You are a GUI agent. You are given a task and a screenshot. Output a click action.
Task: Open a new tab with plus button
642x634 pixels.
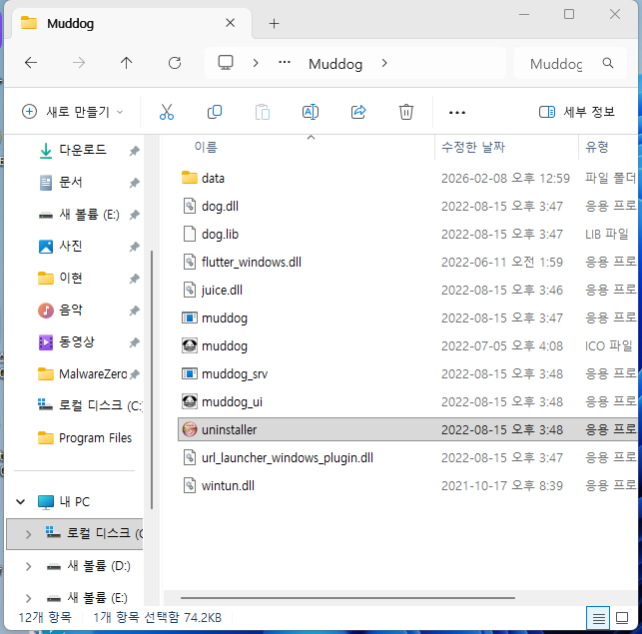pyautogui.click(x=274, y=23)
